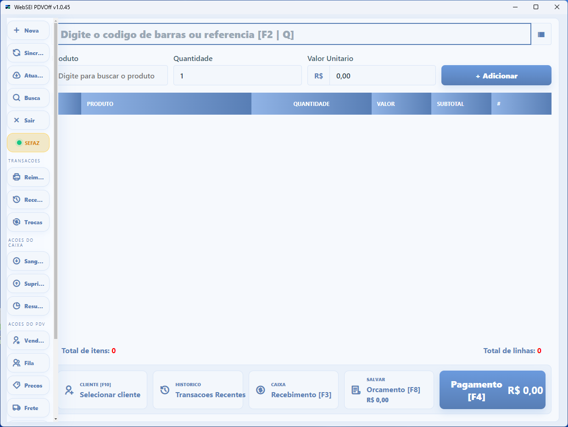The height and width of the screenshot is (427, 568).
Task: Open Pagamento [F4] button
Action: coord(492,390)
